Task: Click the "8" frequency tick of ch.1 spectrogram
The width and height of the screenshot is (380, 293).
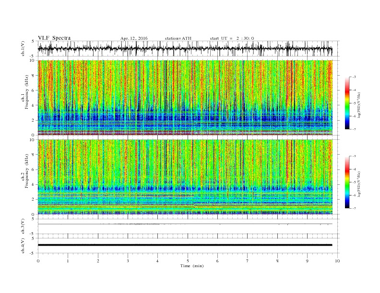Action: point(34,76)
